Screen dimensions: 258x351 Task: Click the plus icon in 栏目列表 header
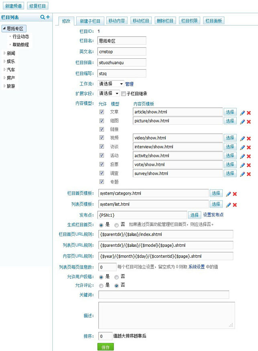point(48,17)
